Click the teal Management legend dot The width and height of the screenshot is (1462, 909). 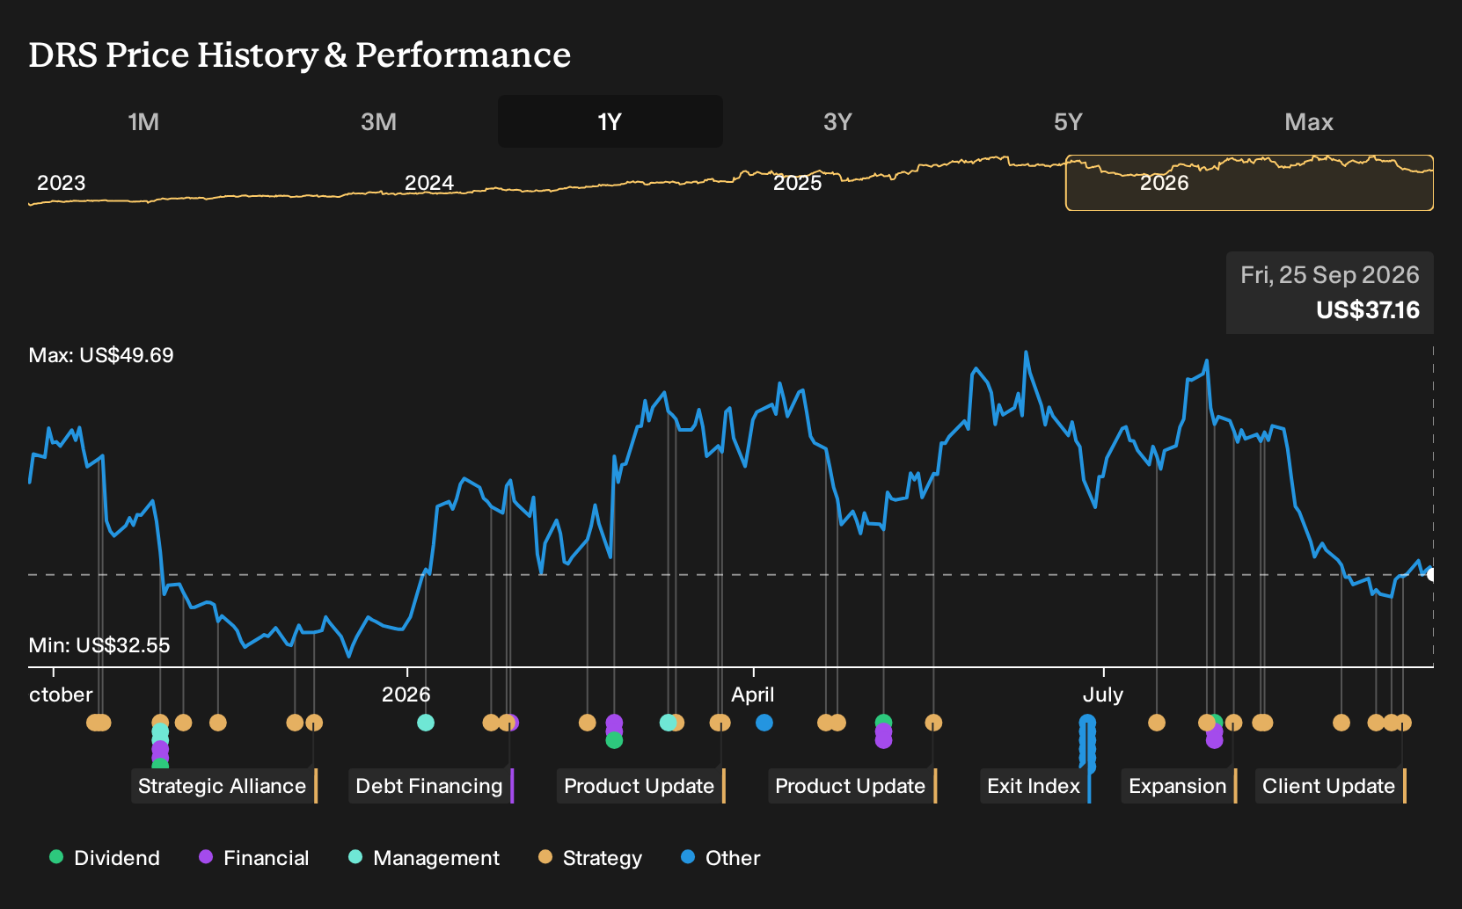click(x=355, y=856)
